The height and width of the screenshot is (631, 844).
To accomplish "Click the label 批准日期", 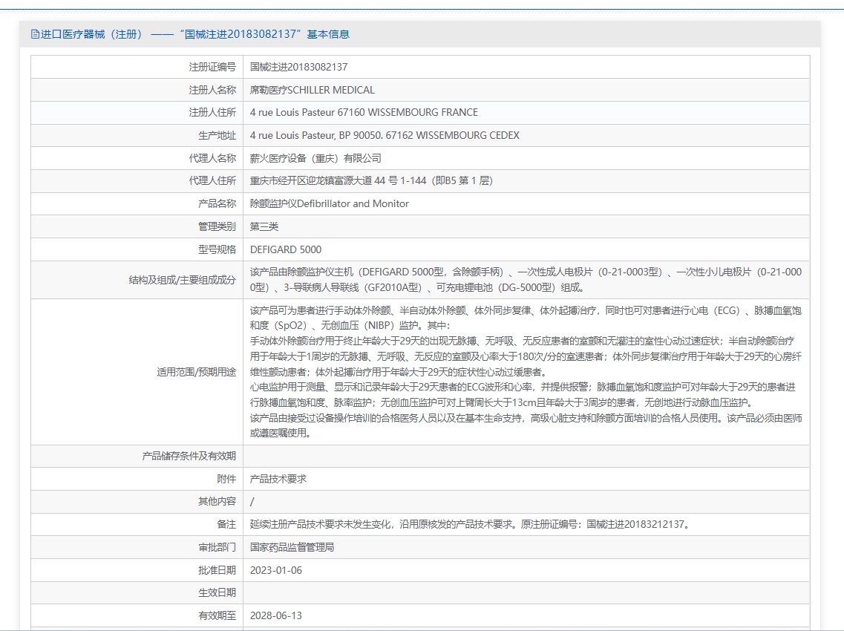I will [217, 571].
